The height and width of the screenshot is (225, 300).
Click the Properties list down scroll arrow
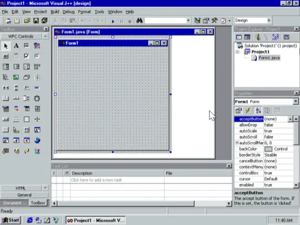click(296, 185)
